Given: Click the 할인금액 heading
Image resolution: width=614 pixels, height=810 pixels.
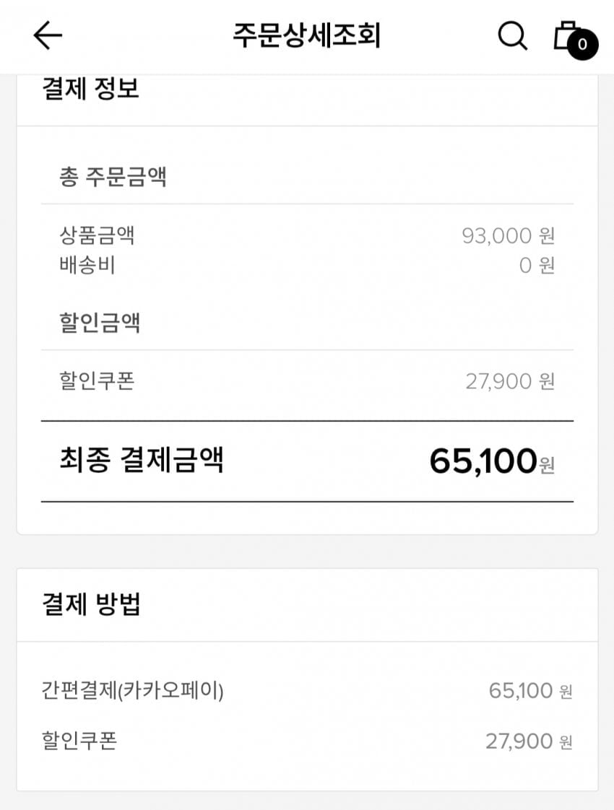Looking at the screenshot, I should (x=100, y=322).
